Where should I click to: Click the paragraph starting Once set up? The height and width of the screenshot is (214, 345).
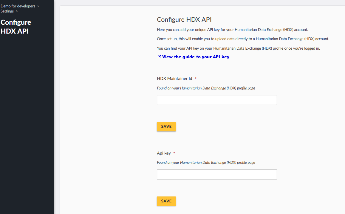(x=243, y=39)
